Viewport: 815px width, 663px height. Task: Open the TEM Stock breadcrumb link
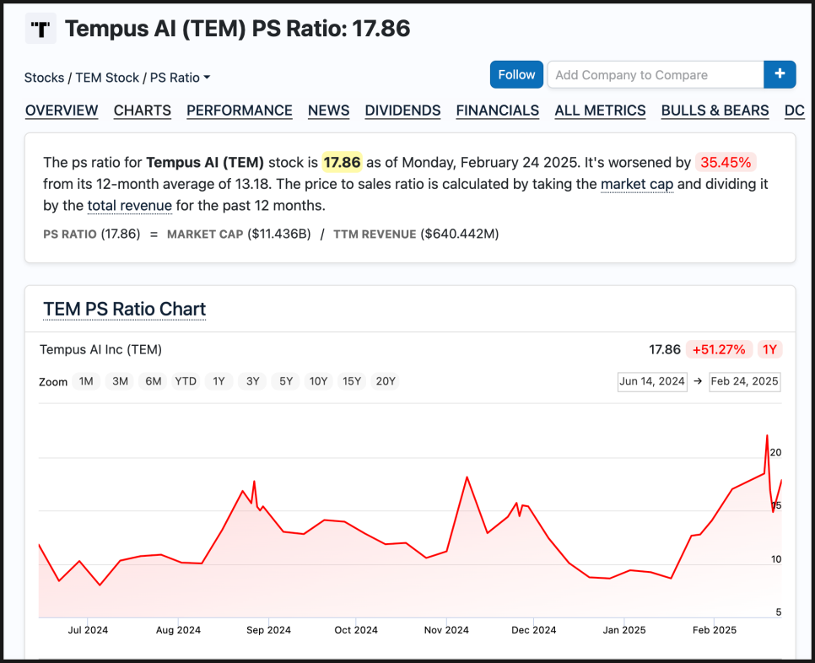coord(107,78)
